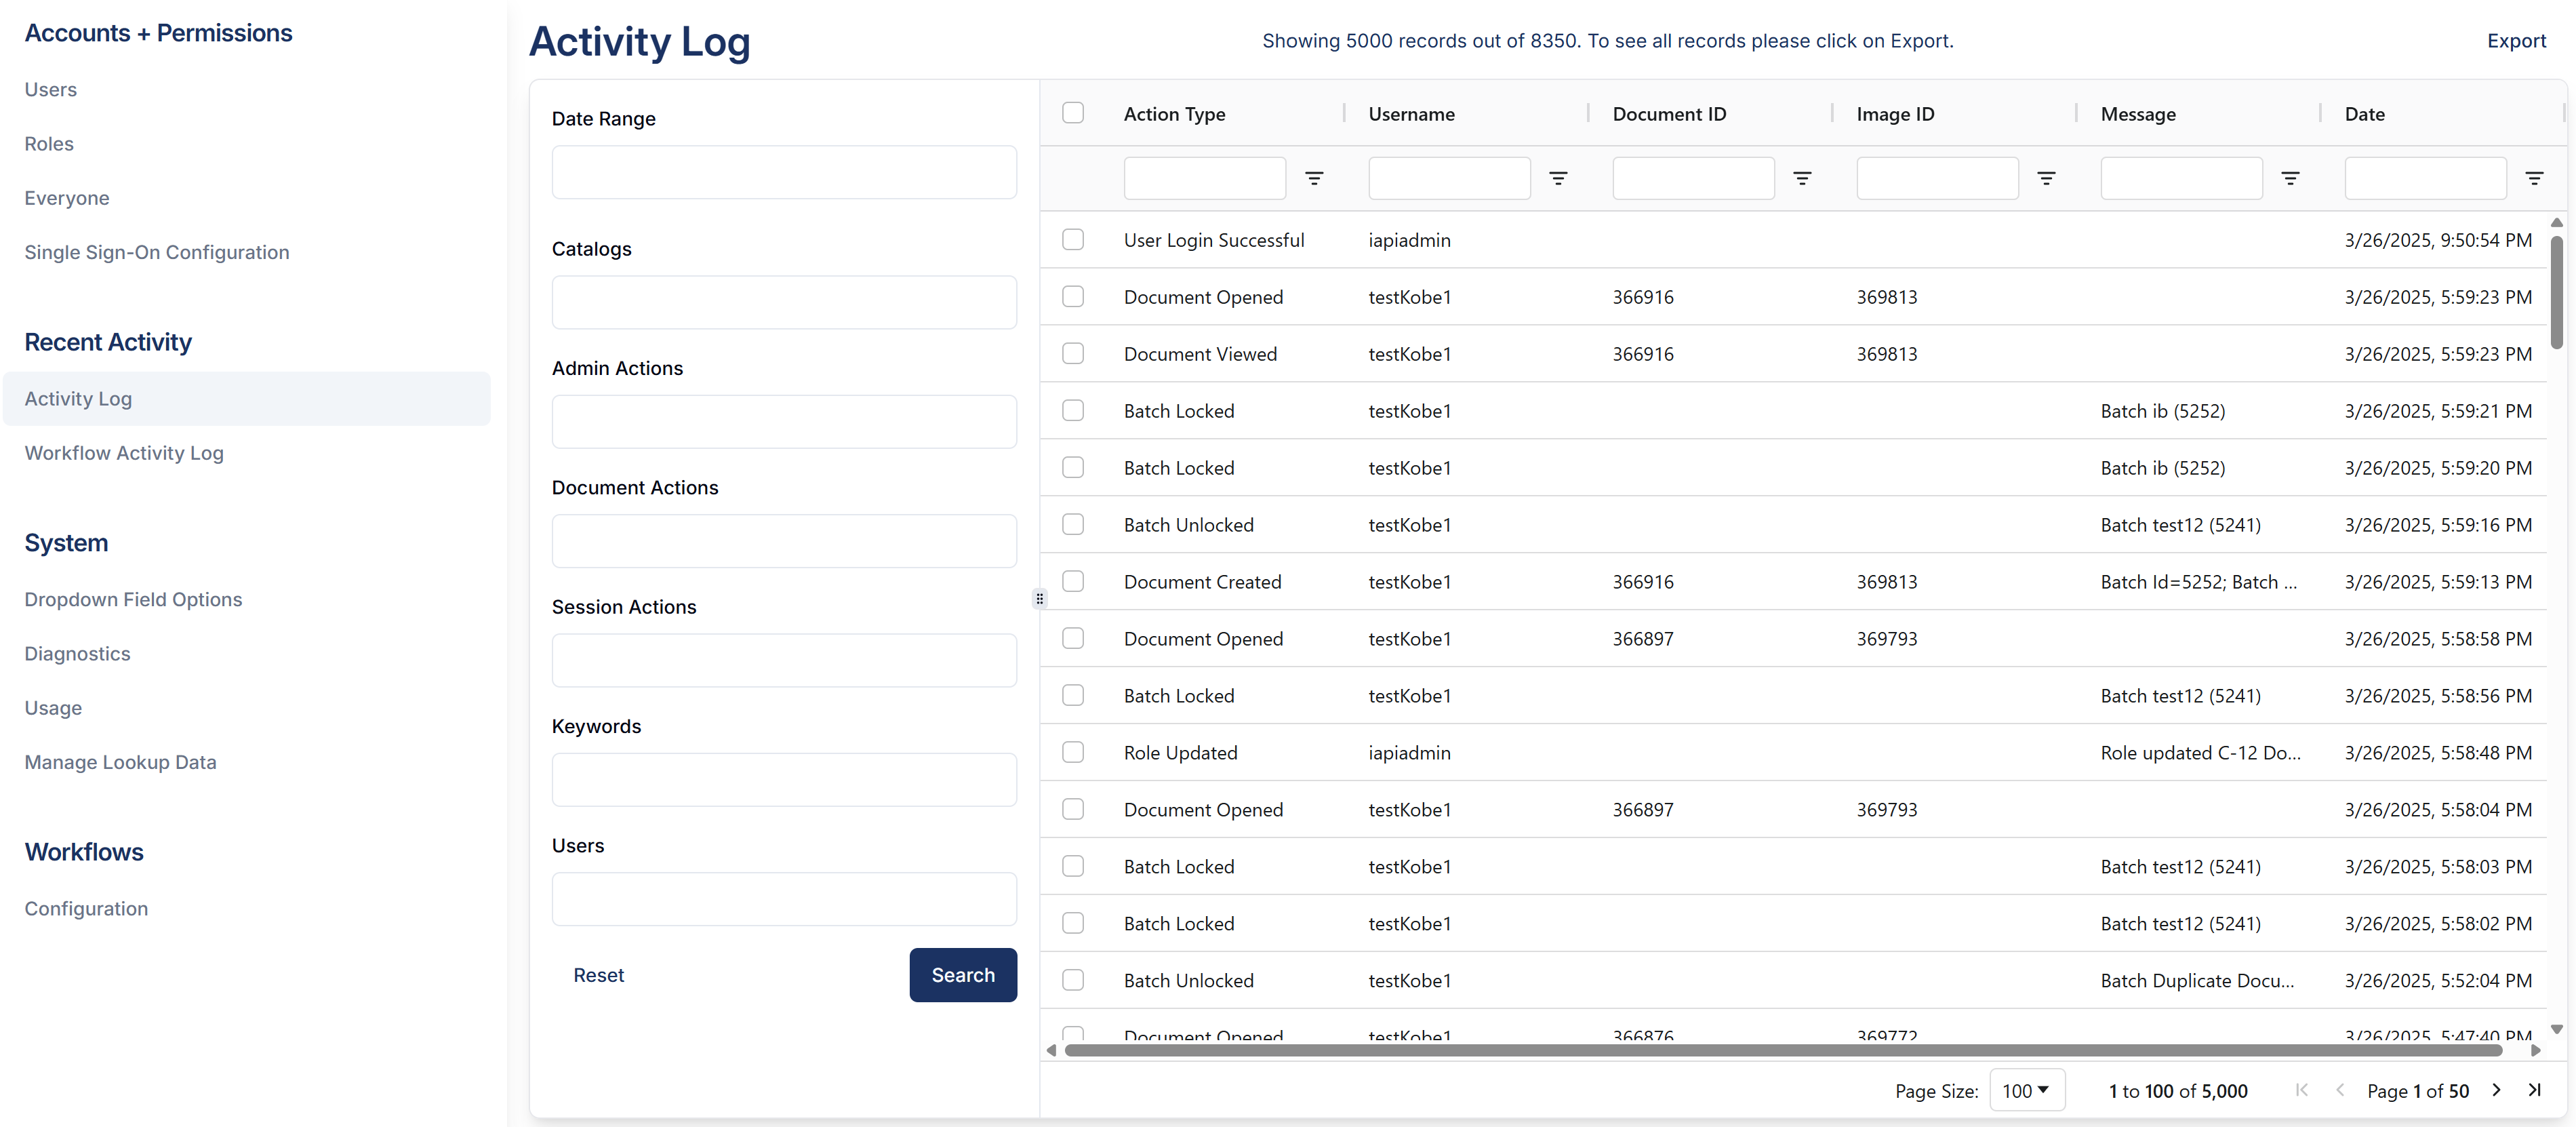Click the horizontal scrollbar left arrow
Screen dimensions: 2576x1127
(x=1051, y=1050)
